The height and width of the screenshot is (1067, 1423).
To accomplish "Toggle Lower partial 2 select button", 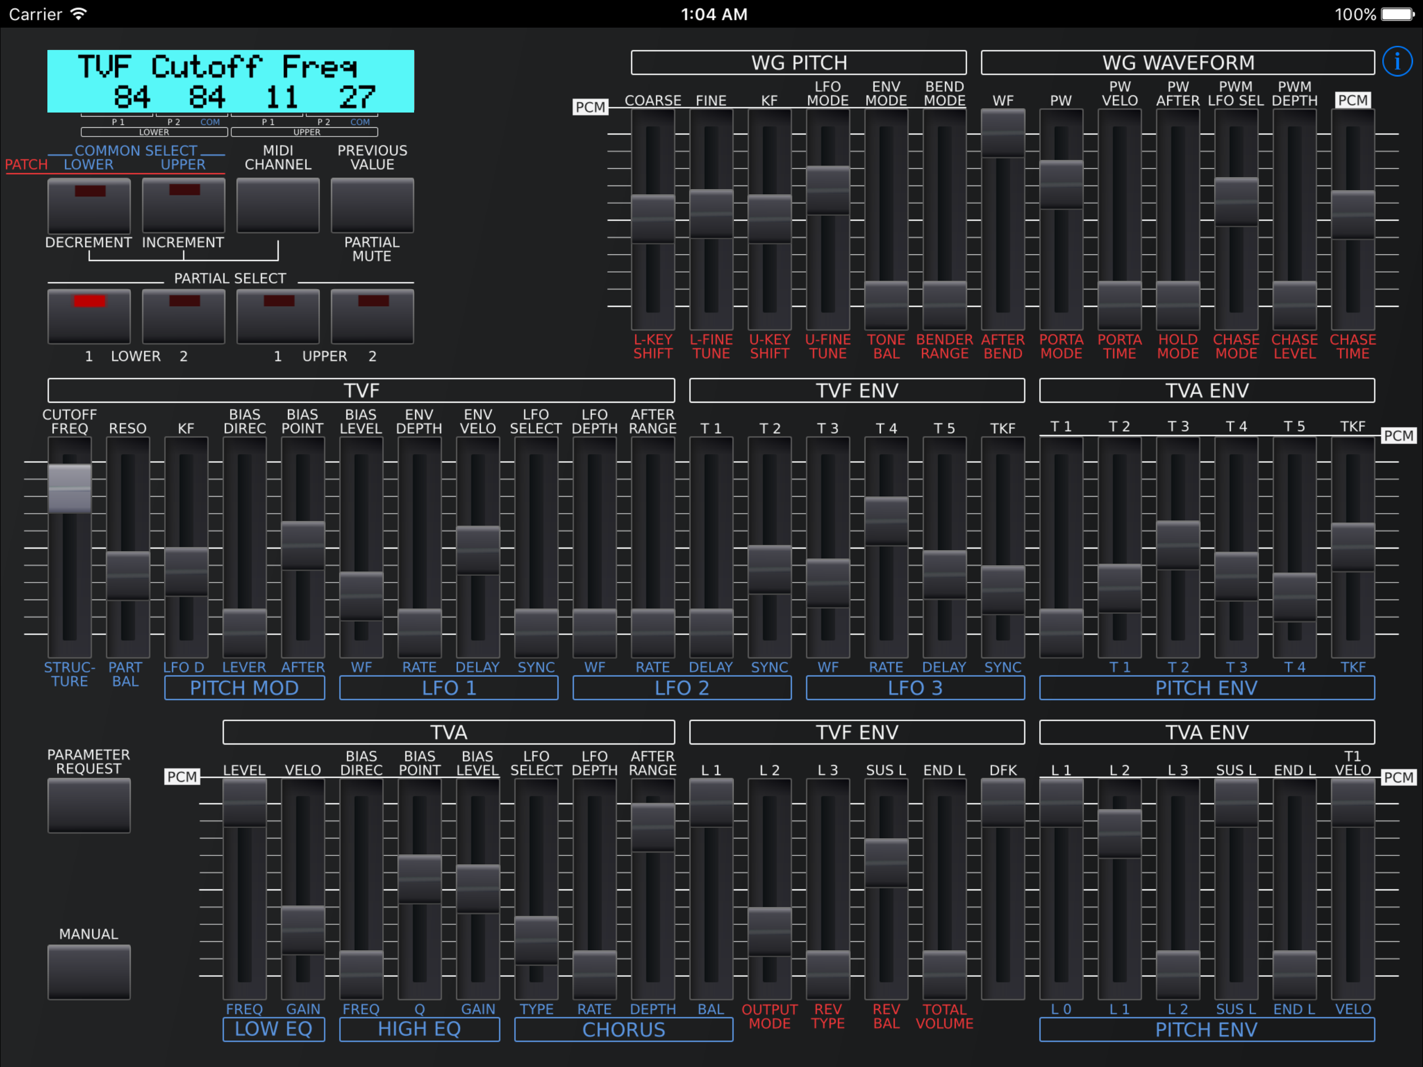I will click(x=183, y=316).
